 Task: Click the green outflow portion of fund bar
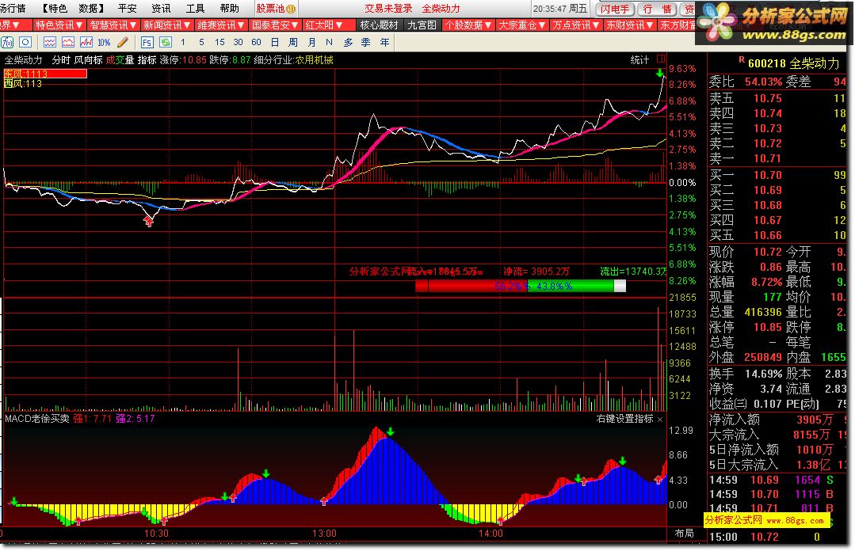(x=571, y=286)
